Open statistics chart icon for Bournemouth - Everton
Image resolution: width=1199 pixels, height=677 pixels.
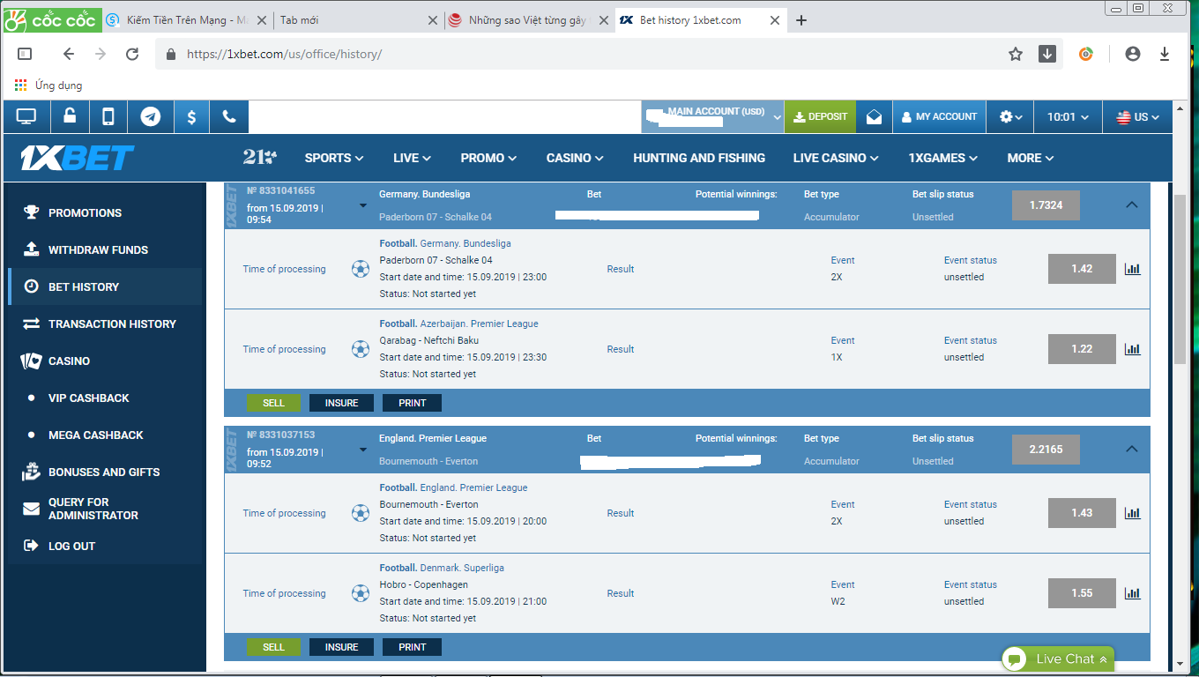(x=1133, y=513)
